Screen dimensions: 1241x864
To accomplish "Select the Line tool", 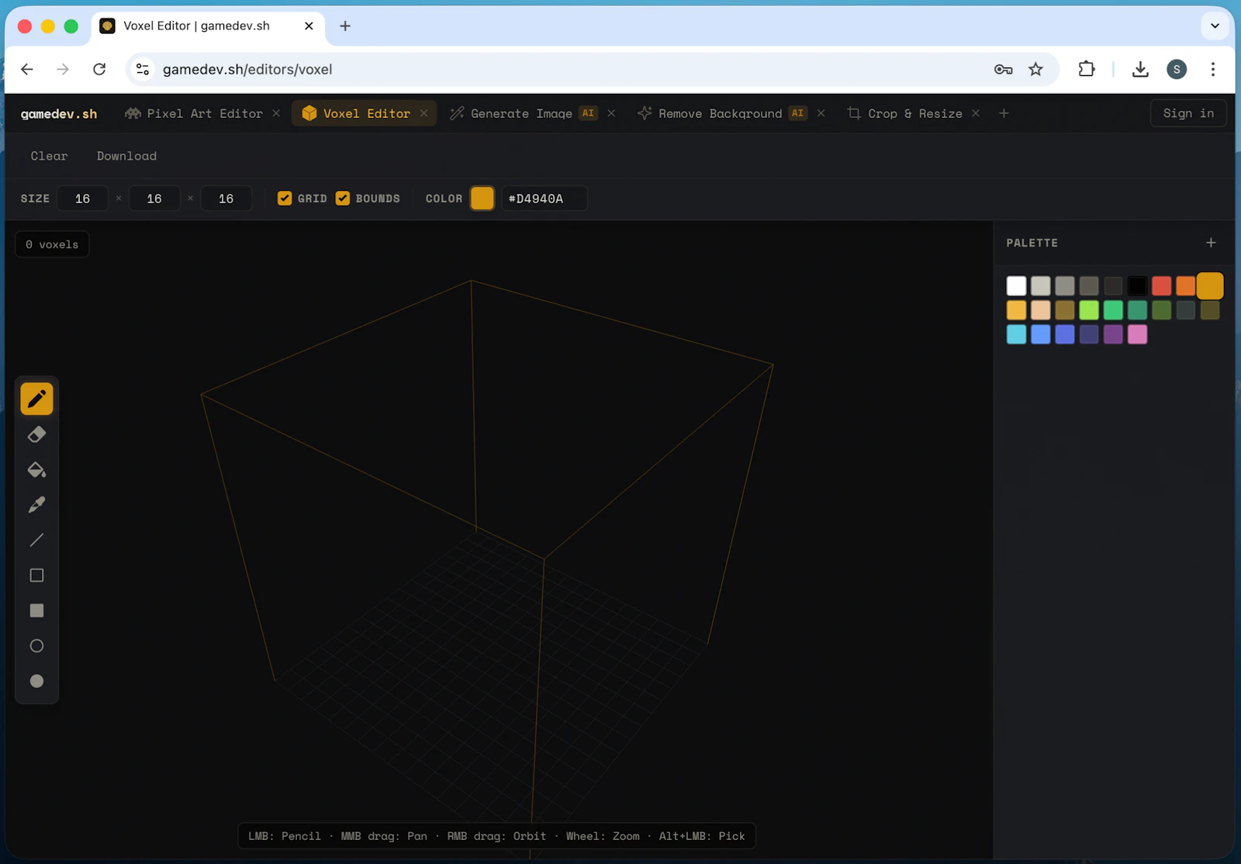I will [36, 540].
